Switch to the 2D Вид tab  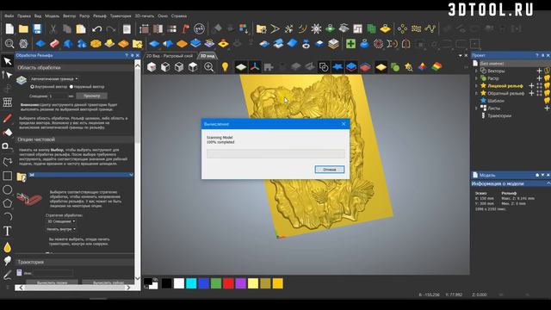170,56
